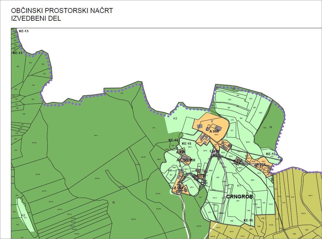Select the A 058 zone label
Viewport: 322px width, 239px height.
[181, 152]
